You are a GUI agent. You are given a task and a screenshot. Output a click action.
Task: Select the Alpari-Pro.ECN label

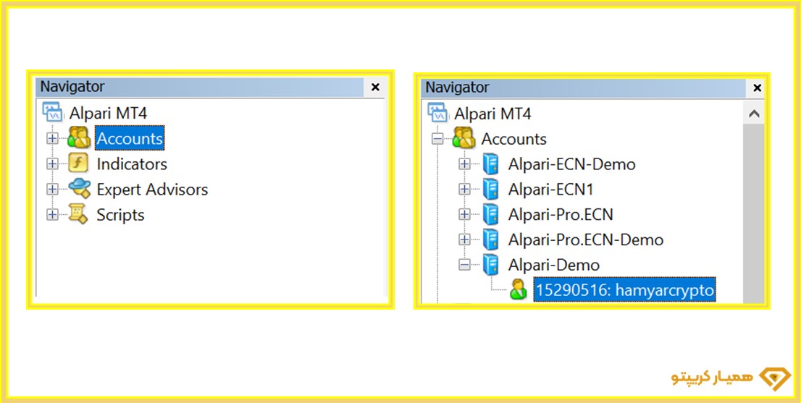pyautogui.click(x=561, y=214)
